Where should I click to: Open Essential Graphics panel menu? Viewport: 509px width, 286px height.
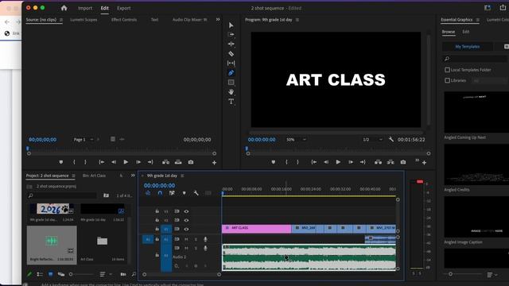[x=477, y=20]
